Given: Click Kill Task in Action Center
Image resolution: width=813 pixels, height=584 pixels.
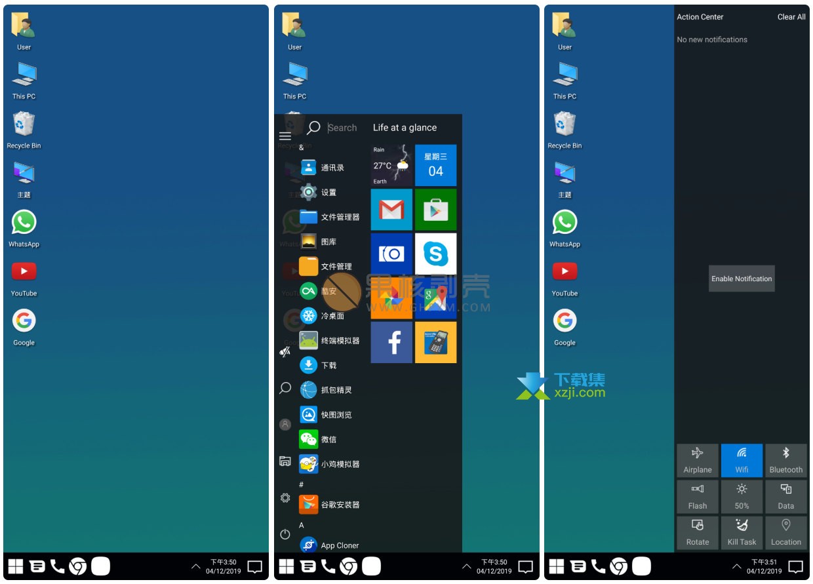Looking at the screenshot, I should coord(742,532).
